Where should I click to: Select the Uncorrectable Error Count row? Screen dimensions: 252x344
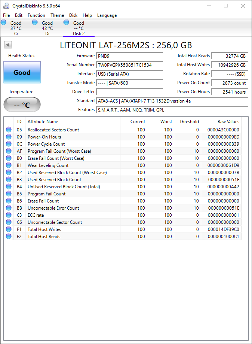[123, 208]
